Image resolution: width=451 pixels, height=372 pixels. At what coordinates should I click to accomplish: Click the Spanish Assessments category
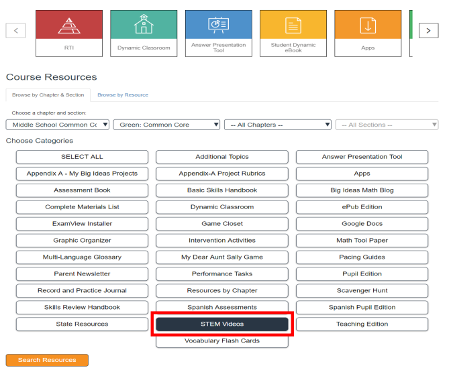click(x=222, y=307)
